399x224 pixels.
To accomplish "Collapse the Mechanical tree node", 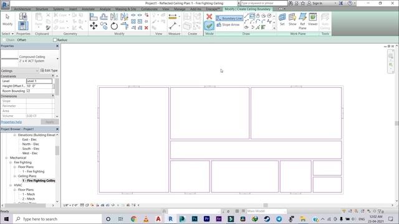I will click(x=7, y=157).
